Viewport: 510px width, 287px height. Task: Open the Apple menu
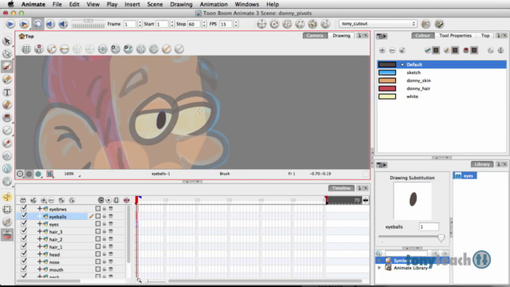(10, 4)
